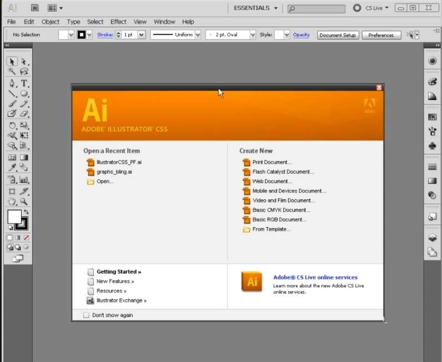The width and height of the screenshot is (442, 362).
Task: Open the Swatches panel icon
Action: [x=432, y=117]
